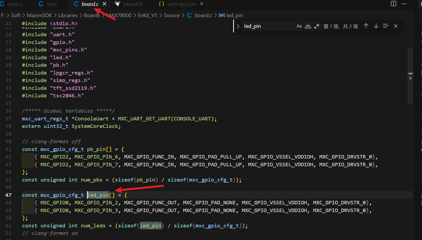
Task: Toggle Match Whole Word option
Action: 308,26
